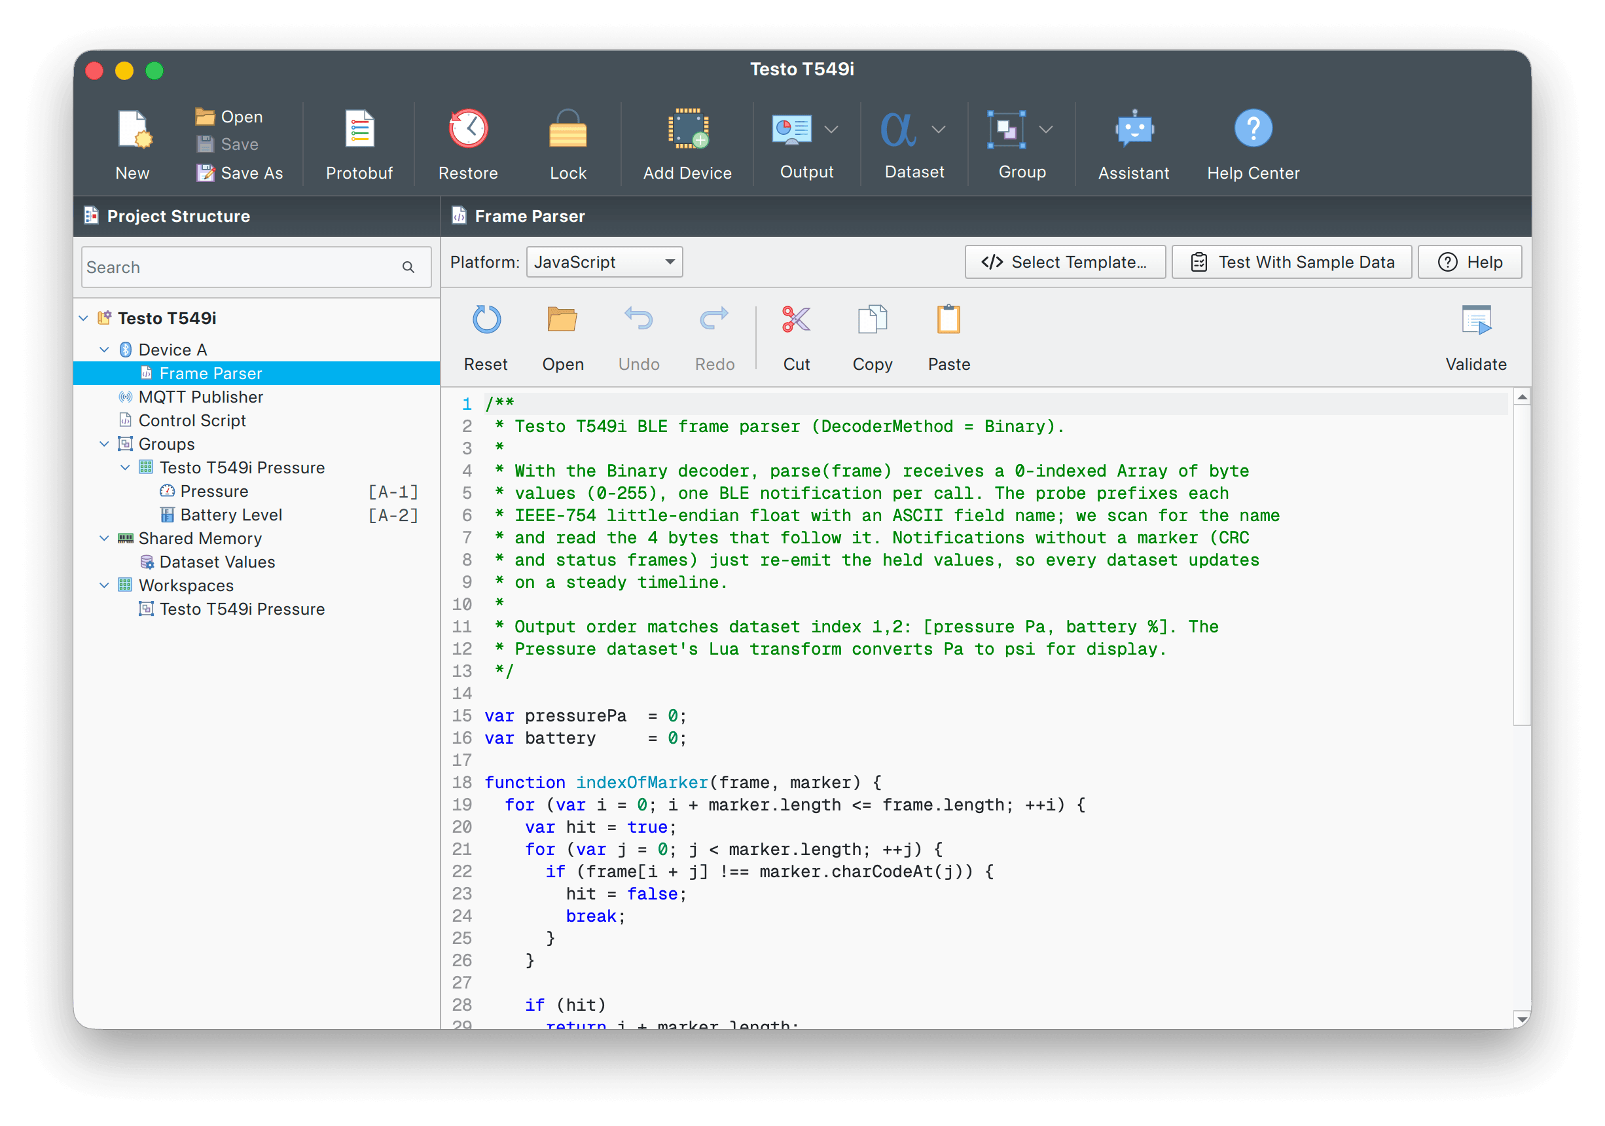Screen dimensions: 1605x1126
Task: Click the Output widget icon
Action: [792, 130]
